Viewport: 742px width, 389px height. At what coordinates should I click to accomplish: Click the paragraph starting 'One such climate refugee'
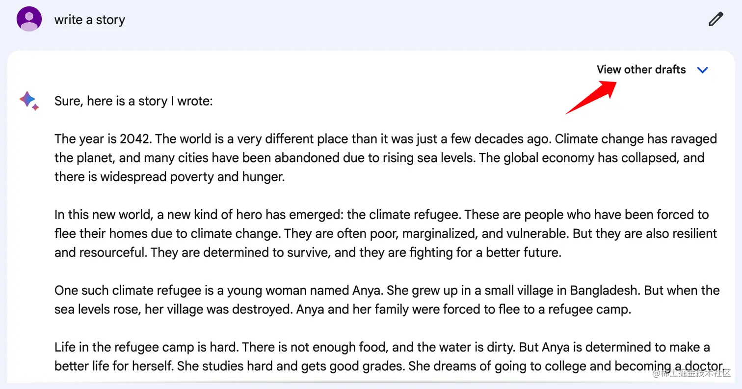[387, 300]
